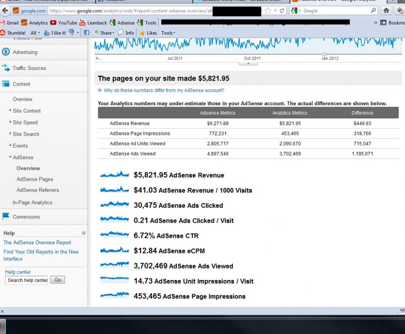Collapse the 'Why do these numbers differ' section
Viewport: 405px width, 334px height.
click(x=100, y=90)
